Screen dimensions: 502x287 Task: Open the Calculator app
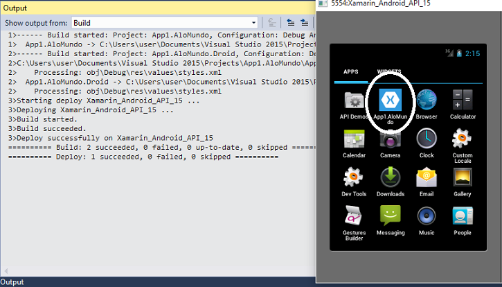pos(463,104)
